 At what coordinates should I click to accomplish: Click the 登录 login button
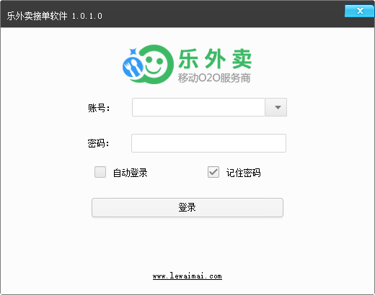(x=187, y=207)
